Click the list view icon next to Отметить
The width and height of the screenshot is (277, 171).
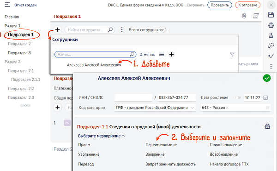161,55
